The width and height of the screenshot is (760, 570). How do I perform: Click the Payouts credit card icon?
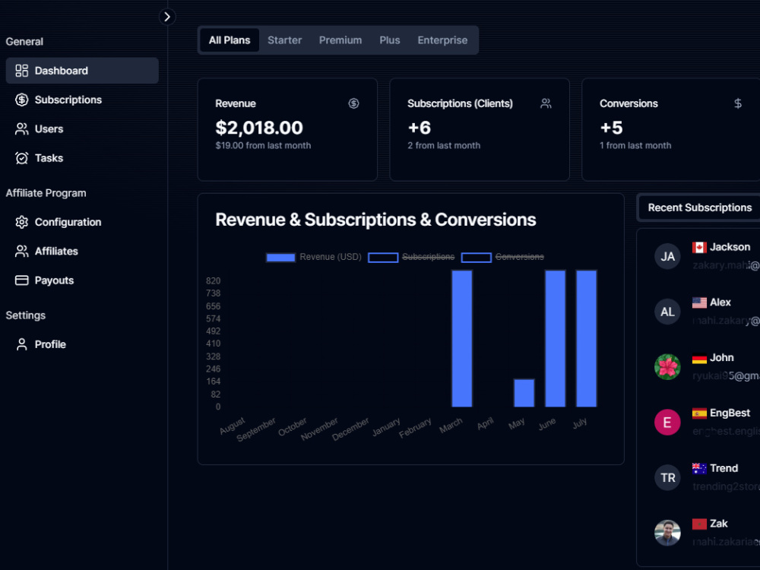(x=22, y=280)
